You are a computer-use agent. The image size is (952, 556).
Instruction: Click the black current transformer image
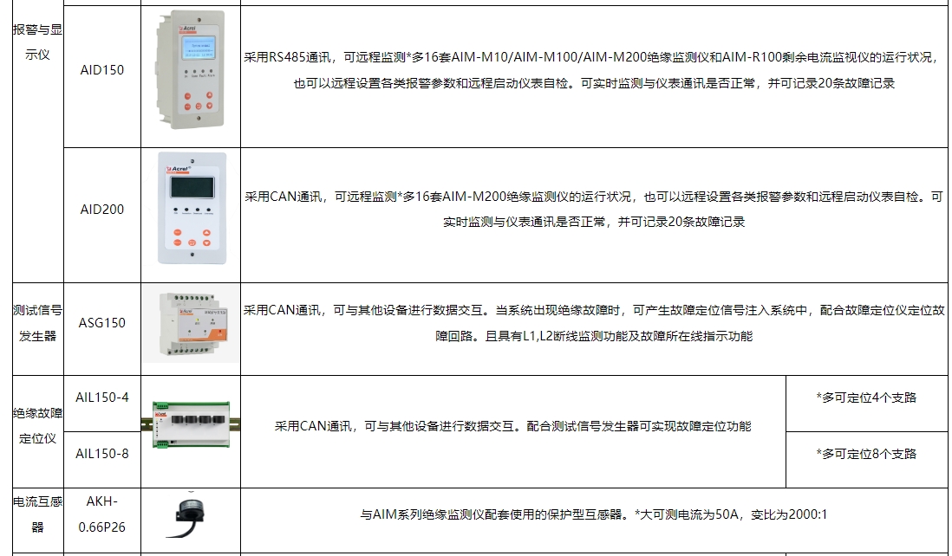pyautogui.click(x=189, y=516)
